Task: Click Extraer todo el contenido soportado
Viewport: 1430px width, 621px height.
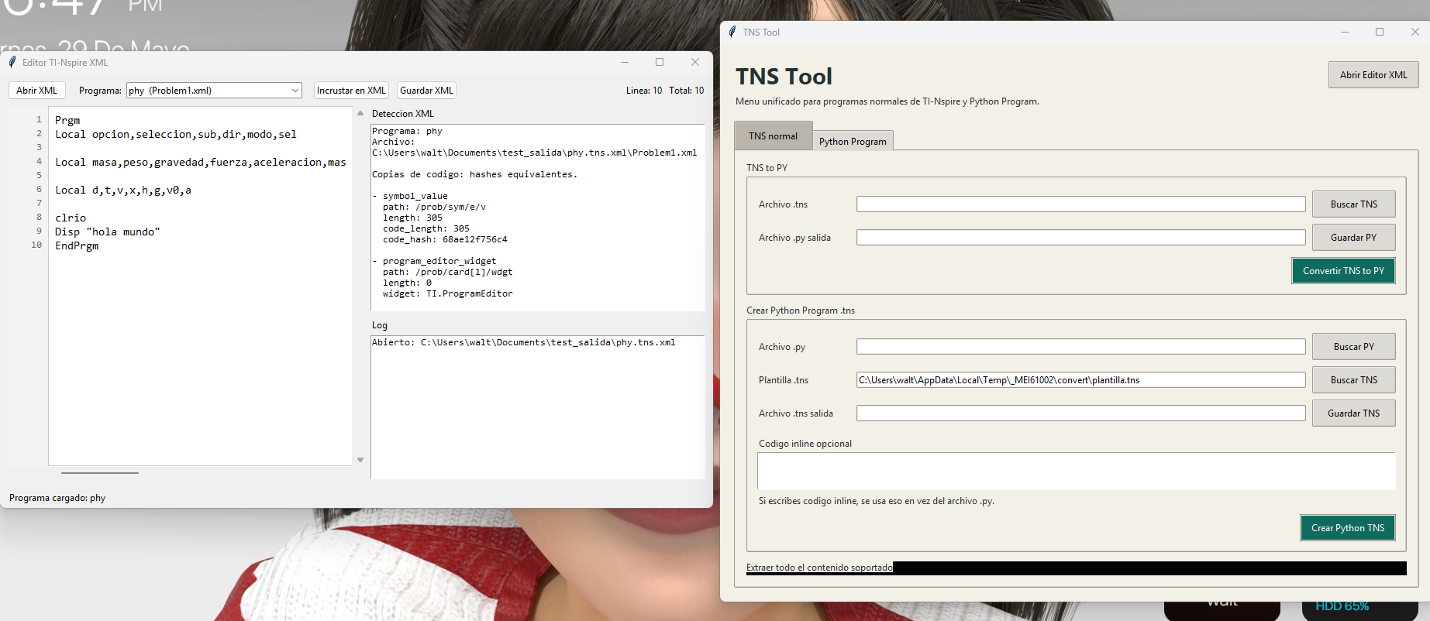Action: [819, 568]
